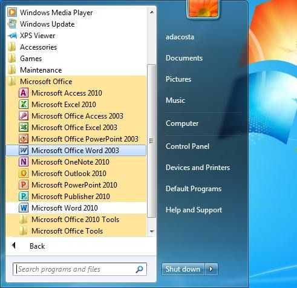
Task: Click the search magnifier icon
Action: (x=139, y=269)
